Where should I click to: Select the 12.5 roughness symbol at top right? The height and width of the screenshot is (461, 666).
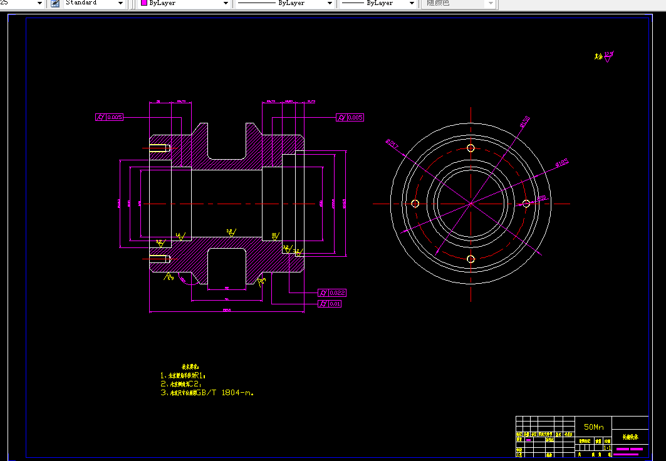pos(605,56)
